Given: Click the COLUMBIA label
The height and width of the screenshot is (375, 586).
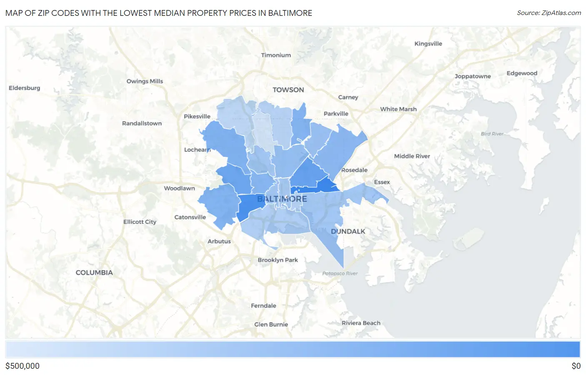Looking at the screenshot, I should (94, 272).
